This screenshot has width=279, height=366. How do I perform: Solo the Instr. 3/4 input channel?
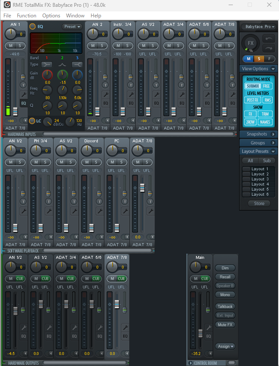127,45
